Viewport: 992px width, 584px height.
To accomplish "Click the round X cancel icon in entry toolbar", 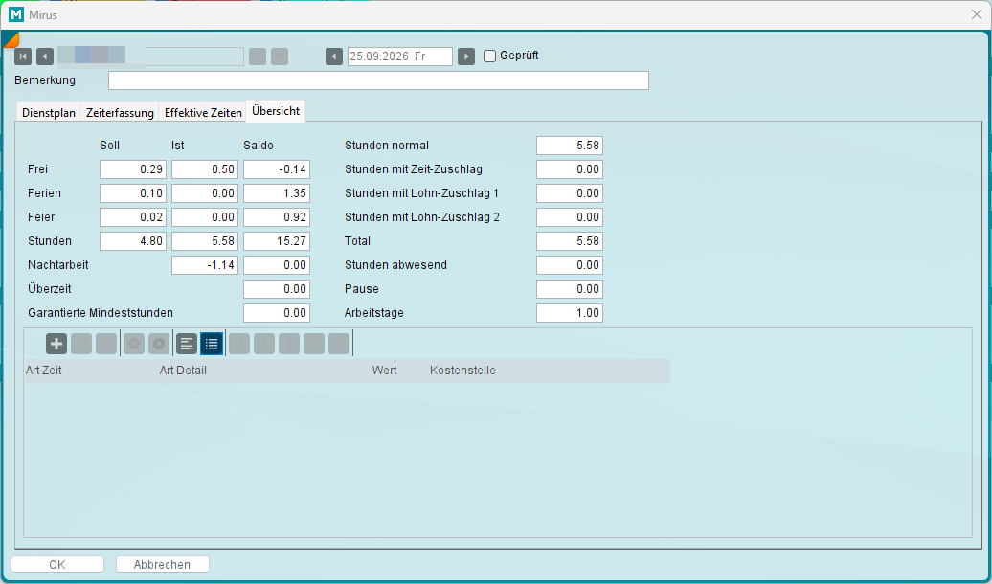I will tap(159, 344).
